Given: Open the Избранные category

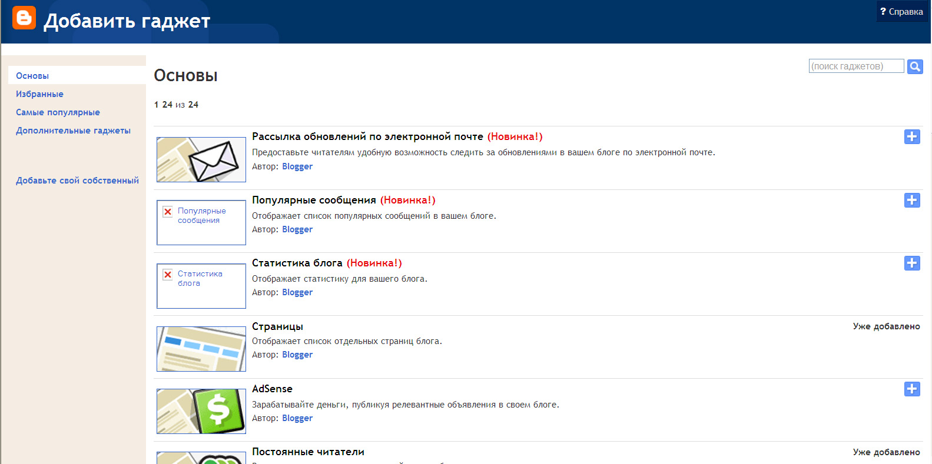Looking at the screenshot, I should (x=39, y=94).
